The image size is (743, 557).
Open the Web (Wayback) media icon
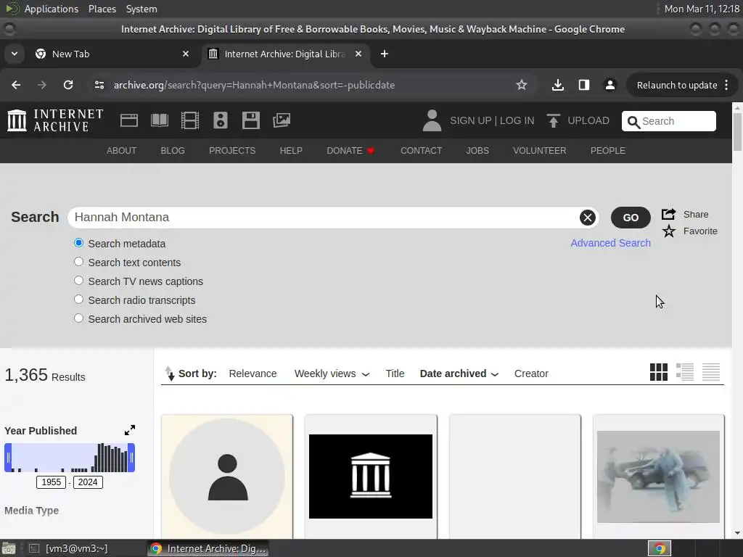pos(129,120)
